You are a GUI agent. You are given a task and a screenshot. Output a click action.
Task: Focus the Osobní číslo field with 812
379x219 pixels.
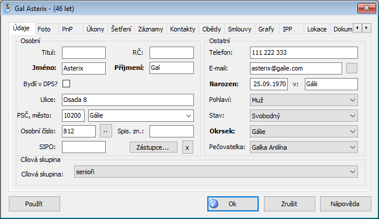pyautogui.click(x=79, y=131)
